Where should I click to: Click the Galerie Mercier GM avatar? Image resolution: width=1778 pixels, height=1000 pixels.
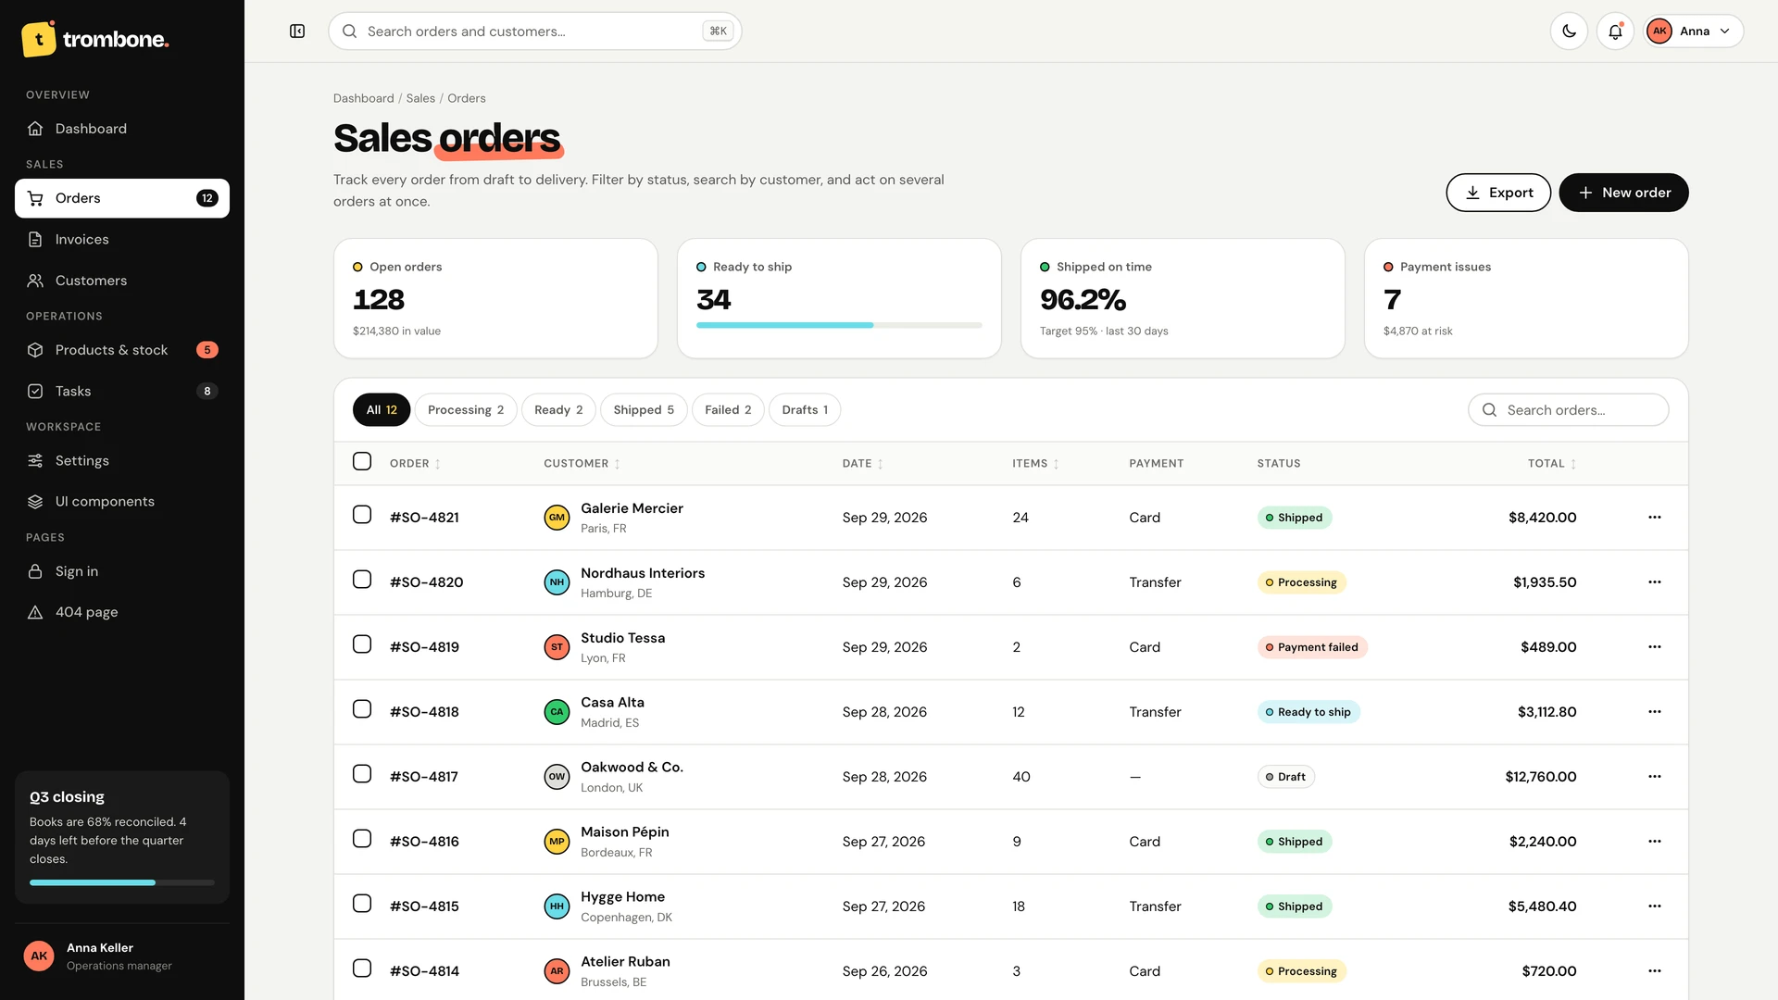[557, 518]
